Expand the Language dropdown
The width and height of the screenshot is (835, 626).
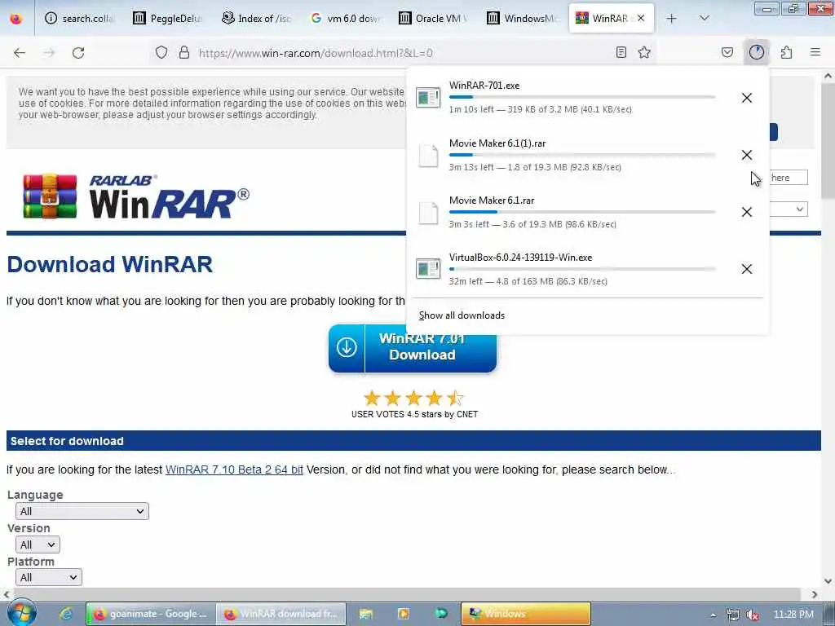82,511
